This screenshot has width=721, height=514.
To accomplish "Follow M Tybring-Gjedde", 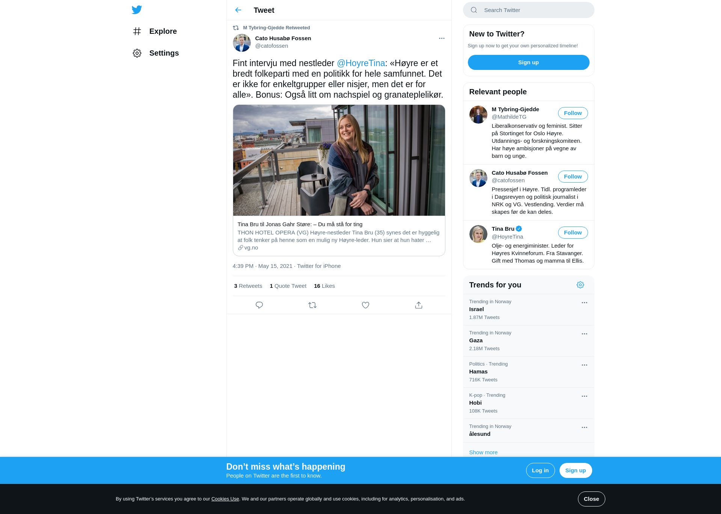I will click(x=573, y=113).
